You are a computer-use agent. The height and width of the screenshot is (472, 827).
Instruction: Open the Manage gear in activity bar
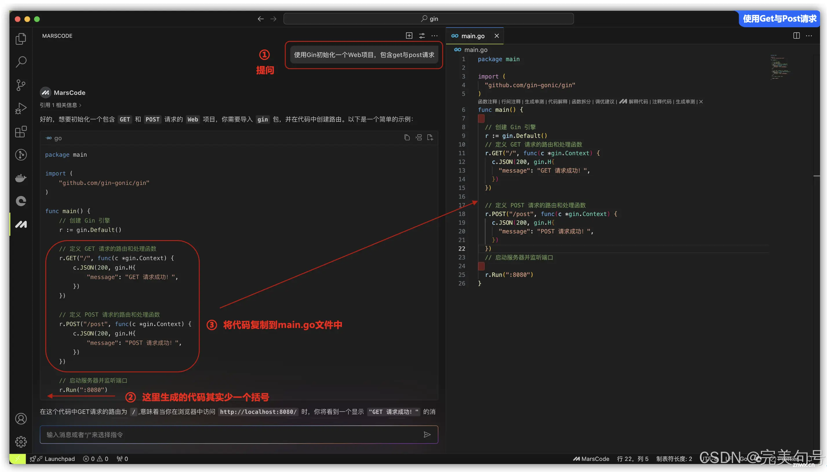tap(21, 442)
